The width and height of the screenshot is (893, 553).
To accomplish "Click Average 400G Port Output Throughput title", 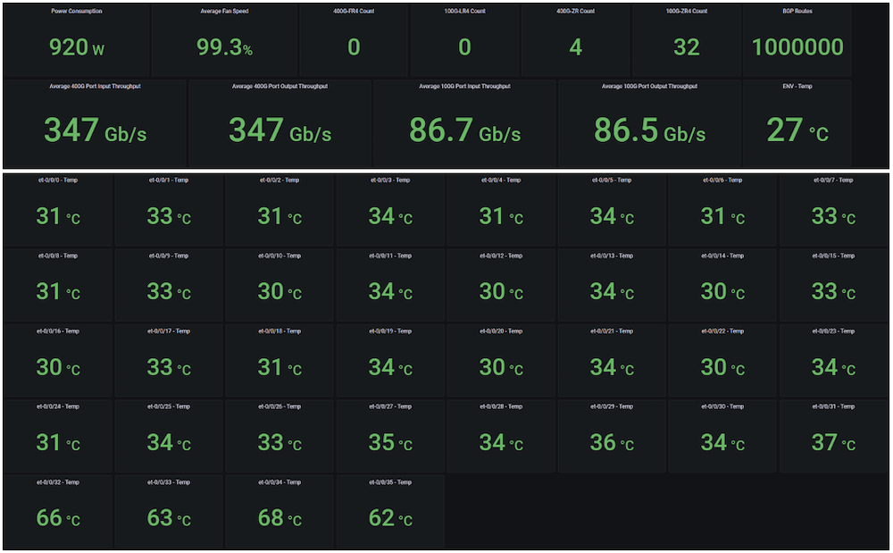I will point(280,87).
